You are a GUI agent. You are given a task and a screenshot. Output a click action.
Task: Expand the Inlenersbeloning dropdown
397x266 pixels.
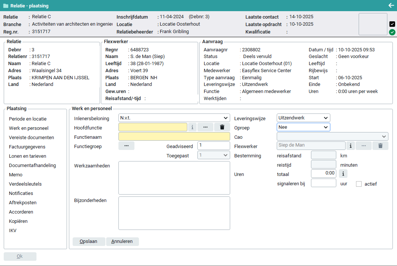tap(174, 118)
